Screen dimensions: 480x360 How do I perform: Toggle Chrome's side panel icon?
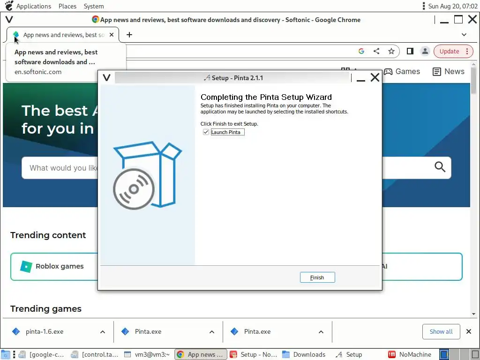coord(410,51)
